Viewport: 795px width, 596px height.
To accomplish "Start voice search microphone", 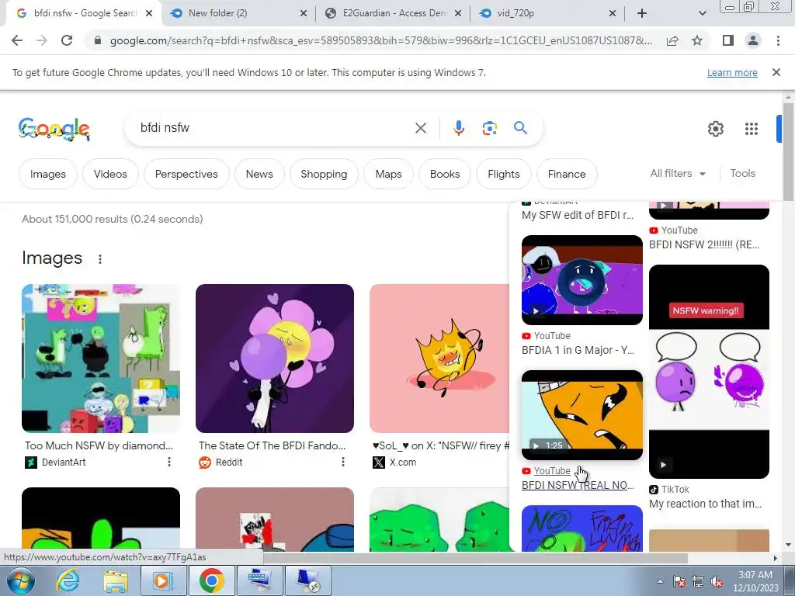I will 458,128.
